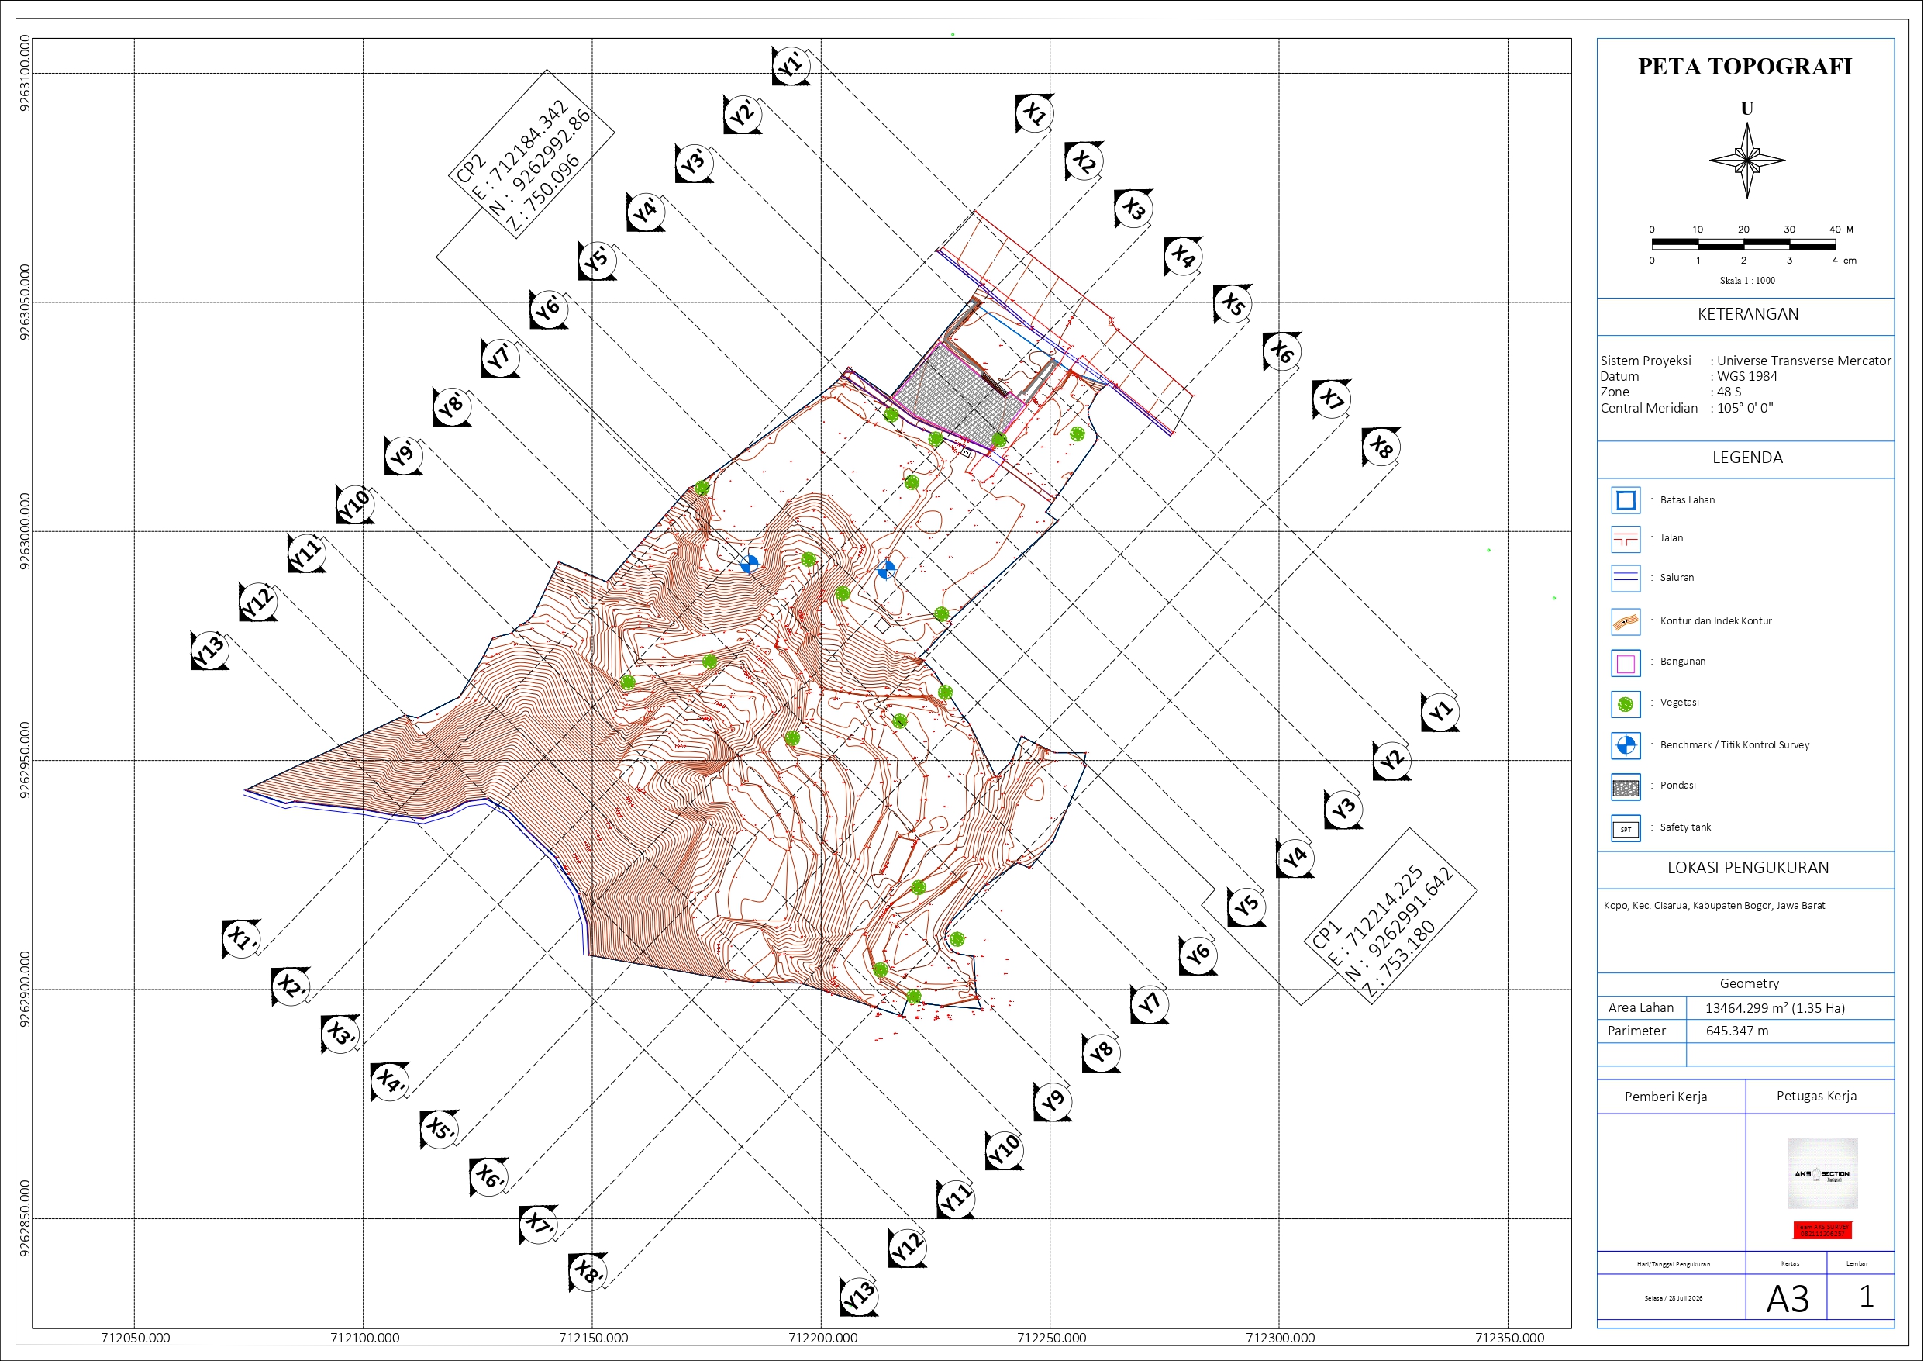Click section marker X5 without apostrophe
Screen dimensions: 1924x1361
pos(1233,303)
